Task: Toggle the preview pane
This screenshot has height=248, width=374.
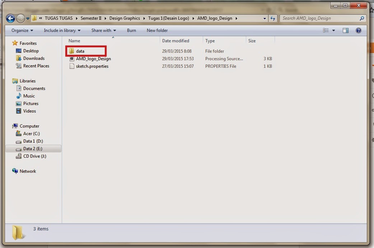Action: tap(345, 30)
